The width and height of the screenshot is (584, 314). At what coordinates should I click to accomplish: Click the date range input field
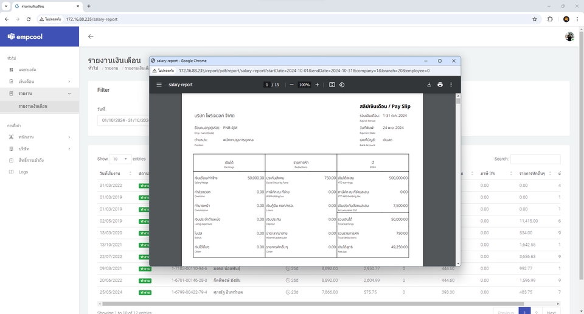(x=123, y=120)
